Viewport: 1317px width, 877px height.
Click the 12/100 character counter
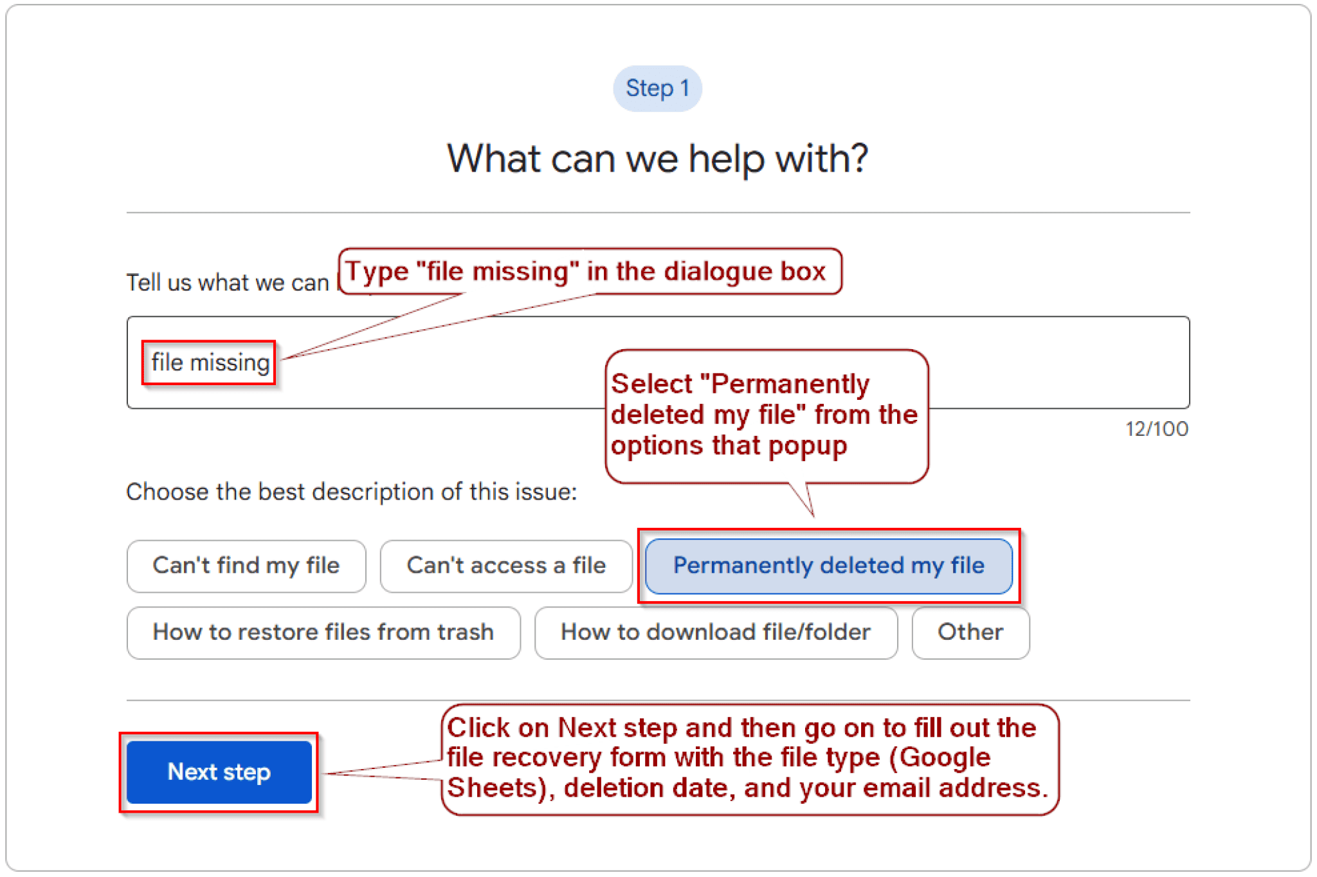1156,429
